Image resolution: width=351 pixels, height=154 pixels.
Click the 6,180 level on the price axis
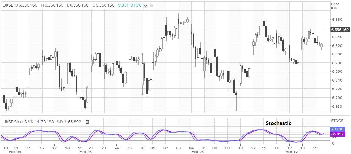(337, 106)
